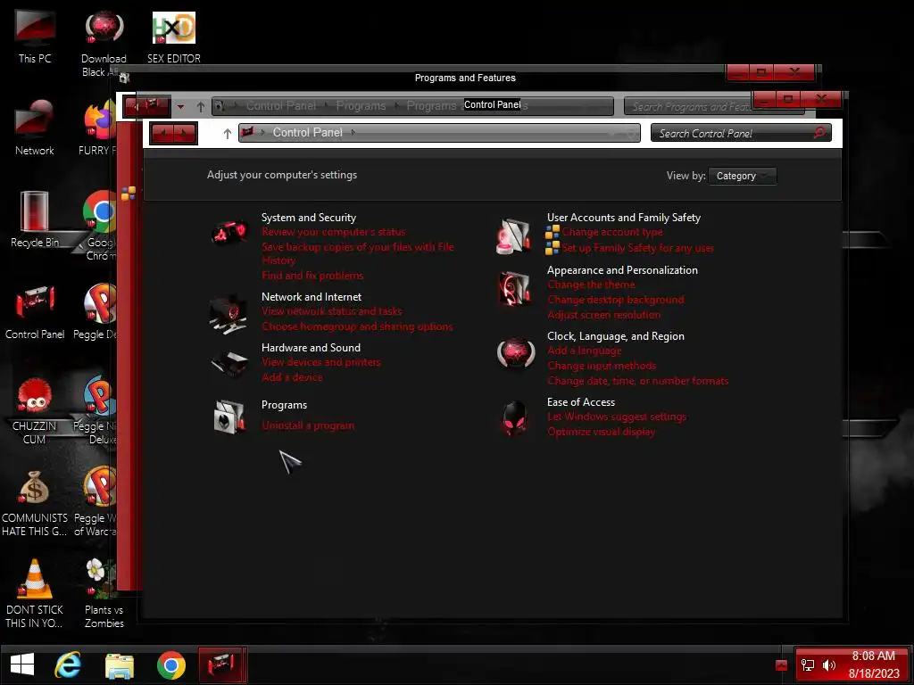Launch Internet Explorer from the taskbar
The image size is (914, 685).
(68, 665)
